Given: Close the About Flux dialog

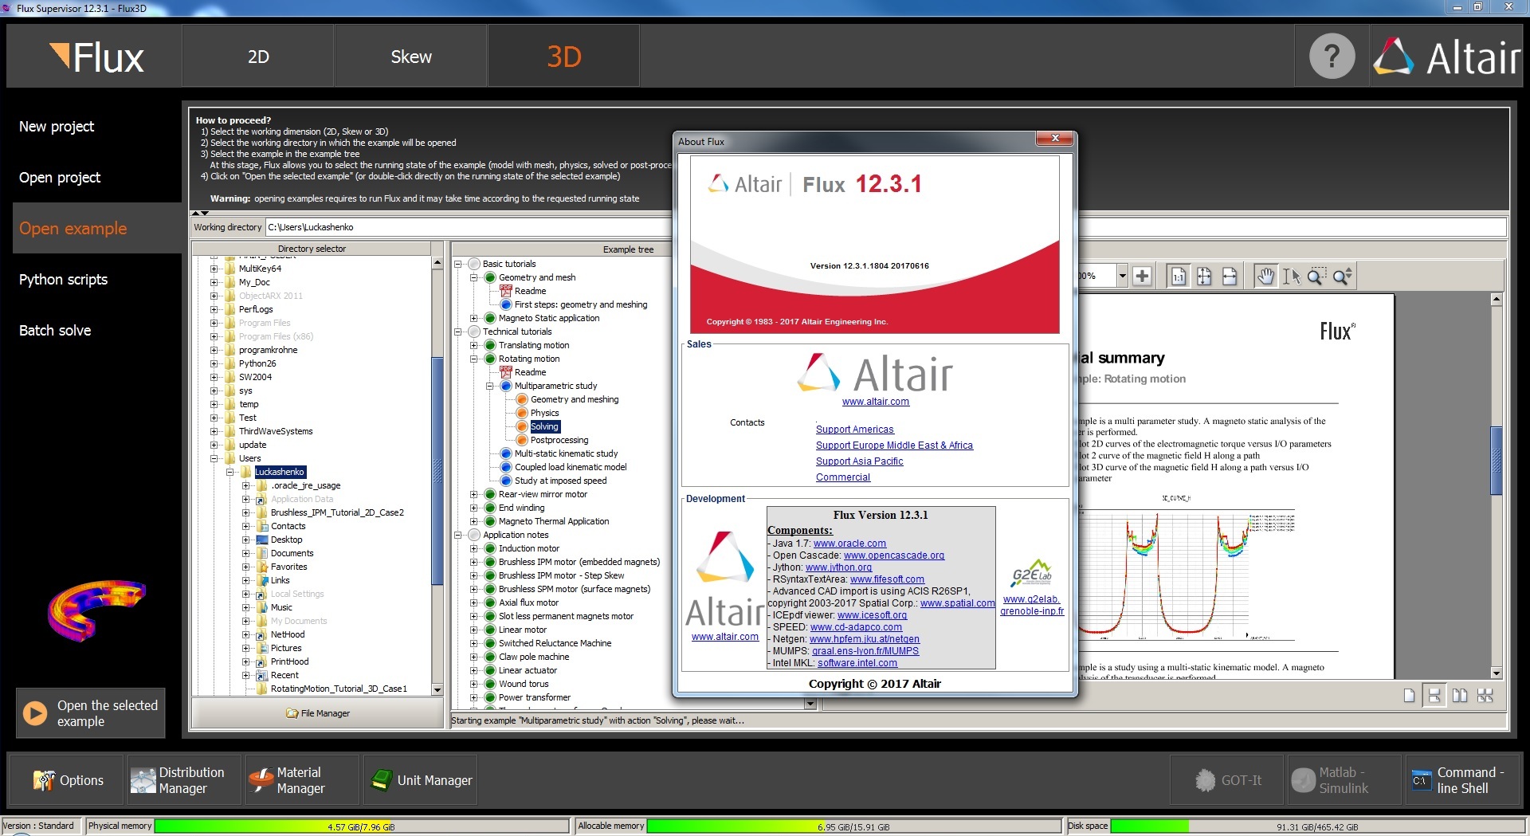Looking at the screenshot, I should (1055, 139).
